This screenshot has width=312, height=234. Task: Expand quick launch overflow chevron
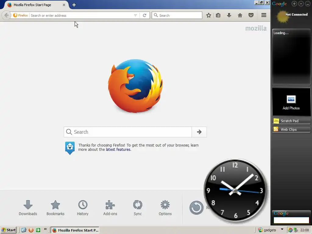click(x=45, y=229)
